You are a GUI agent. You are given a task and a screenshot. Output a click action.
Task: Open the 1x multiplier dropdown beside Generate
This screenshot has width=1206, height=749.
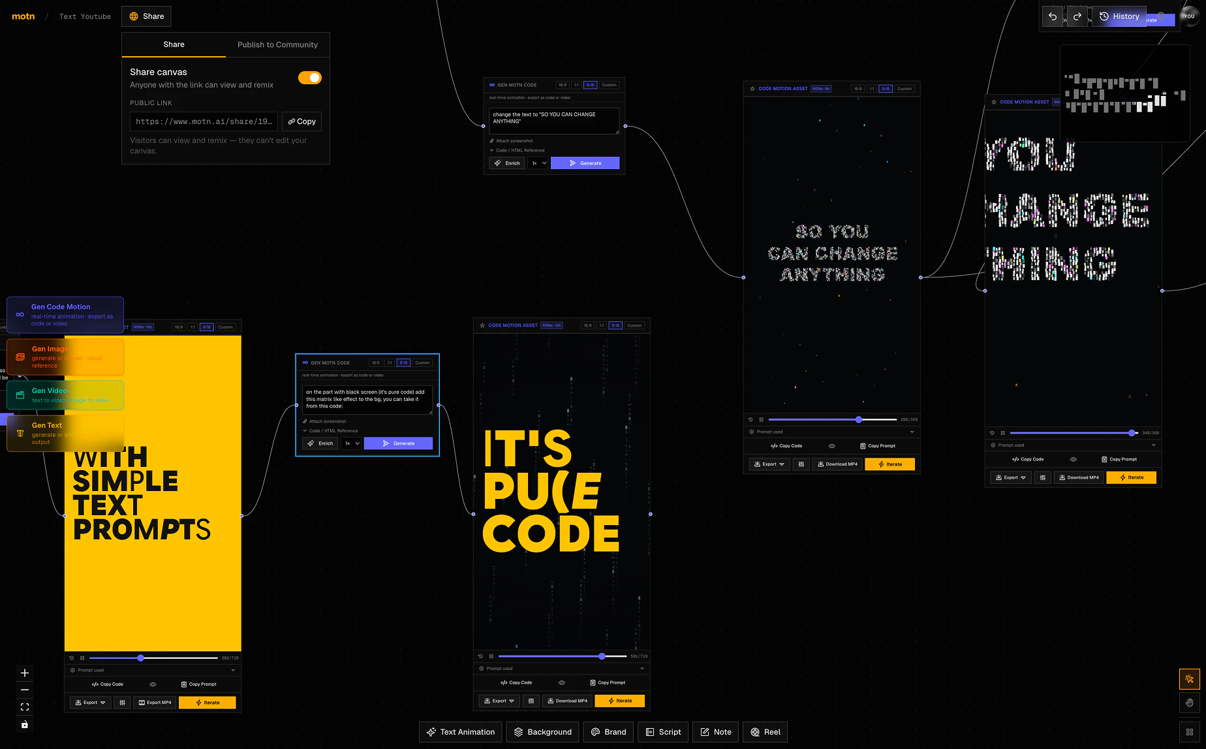point(351,443)
